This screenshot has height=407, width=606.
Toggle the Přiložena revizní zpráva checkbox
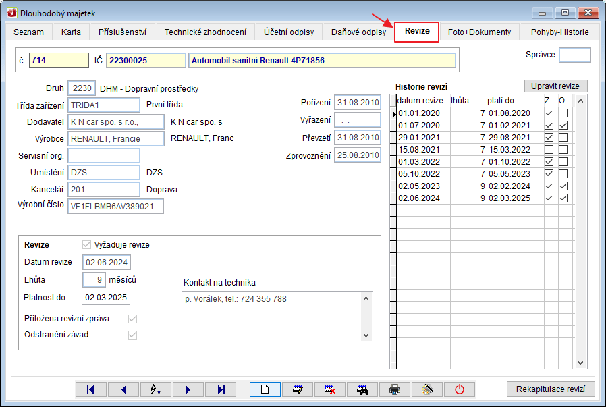coord(132,319)
